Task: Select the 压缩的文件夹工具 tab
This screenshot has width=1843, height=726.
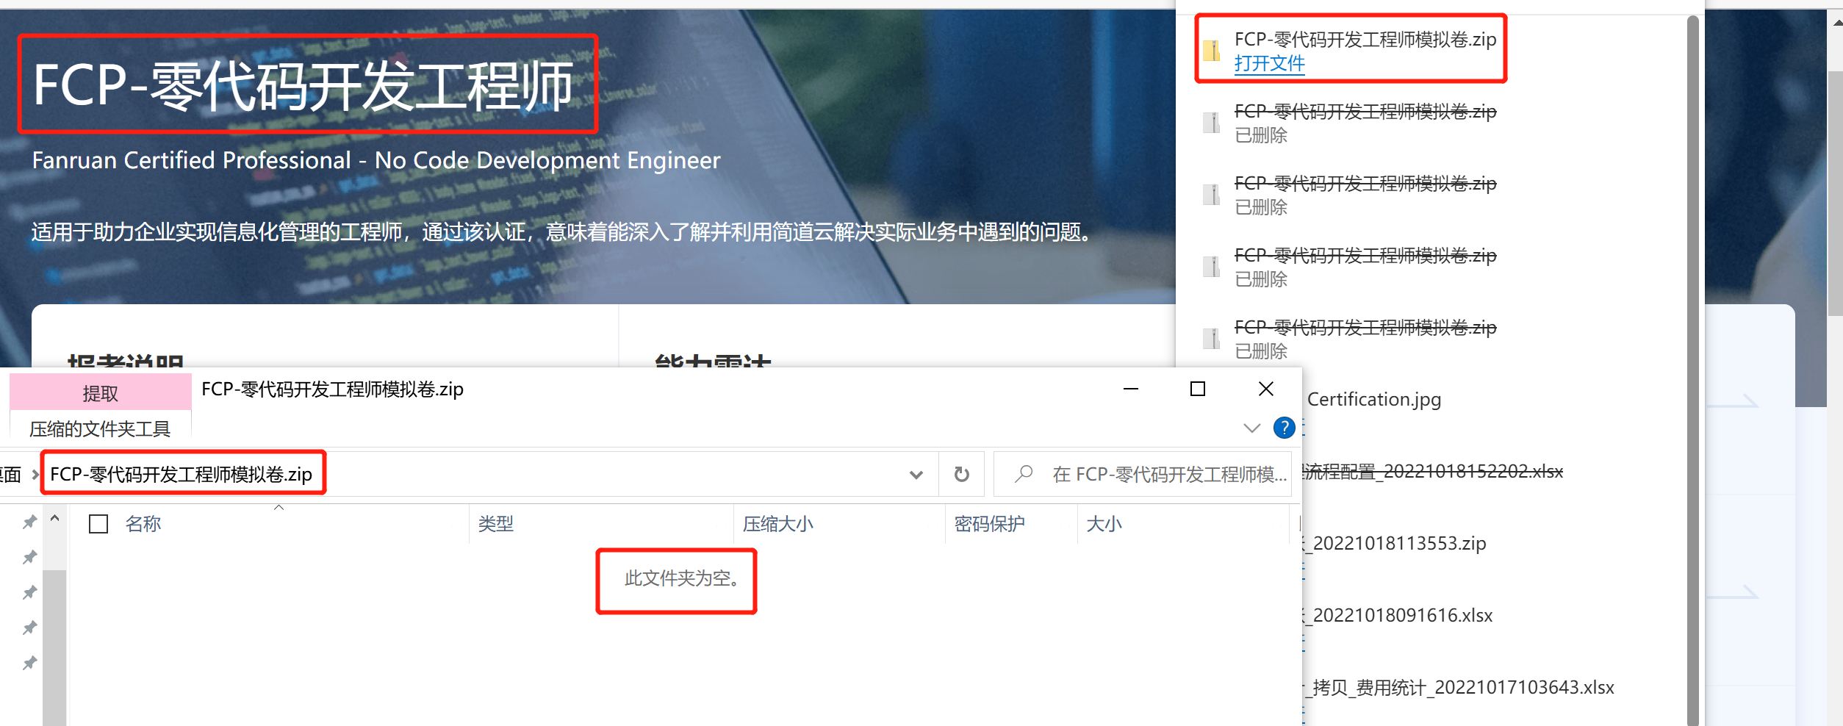Action: pos(100,428)
